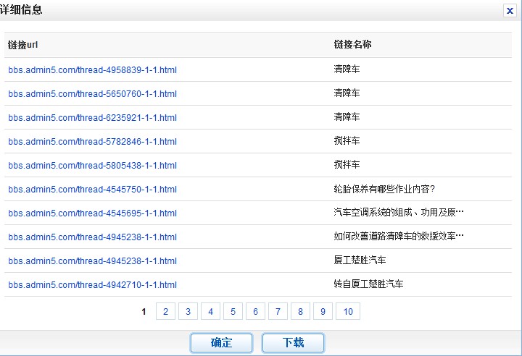Go to page 3 of results

point(188,311)
